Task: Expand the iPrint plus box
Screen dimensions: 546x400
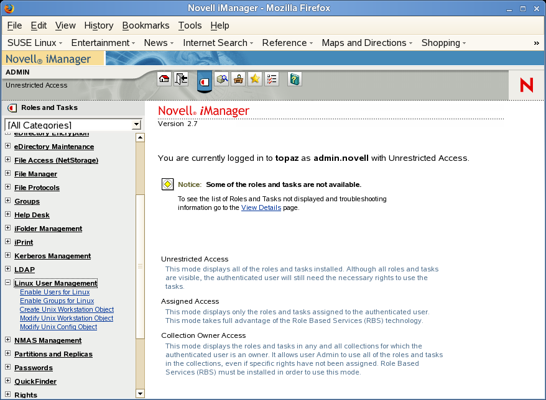Action: (7, 242)
